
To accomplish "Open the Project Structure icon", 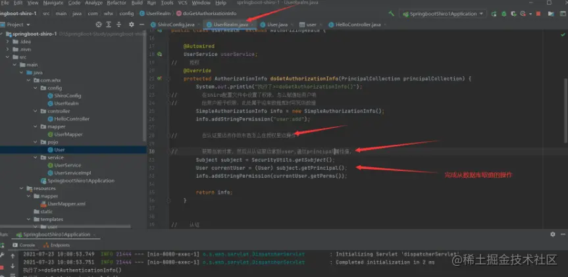I will 551,14.
